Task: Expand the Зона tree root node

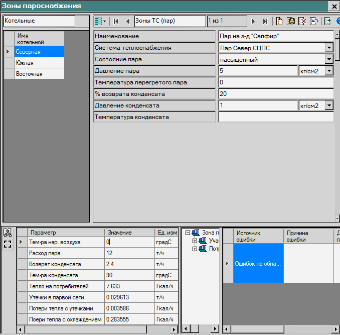Action: pos(188,233)
